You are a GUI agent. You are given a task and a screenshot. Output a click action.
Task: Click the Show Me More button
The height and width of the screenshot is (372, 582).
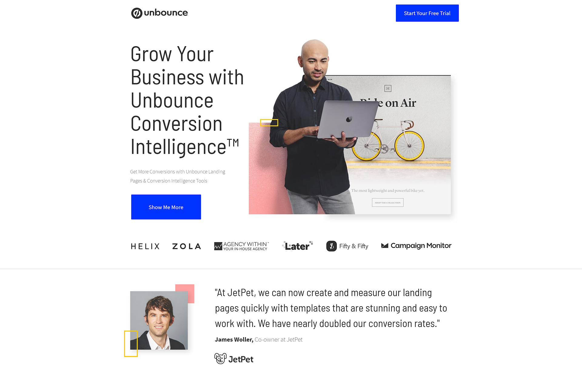click(166, 206)
